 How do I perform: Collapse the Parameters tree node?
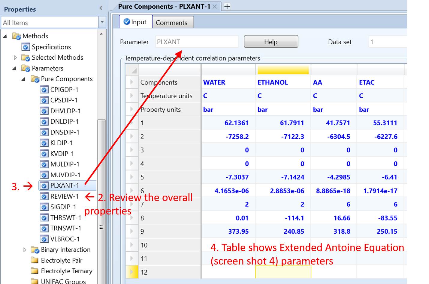pos(14,69)
